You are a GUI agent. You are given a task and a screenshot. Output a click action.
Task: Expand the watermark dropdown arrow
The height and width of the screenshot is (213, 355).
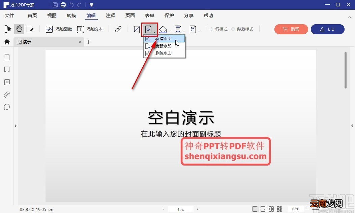click(x=155, y=32)
